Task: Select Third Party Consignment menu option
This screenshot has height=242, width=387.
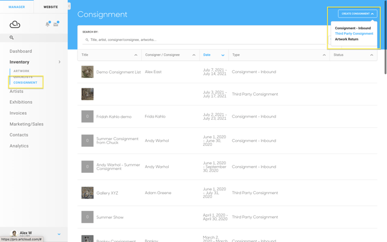Action: click(354, 34)
